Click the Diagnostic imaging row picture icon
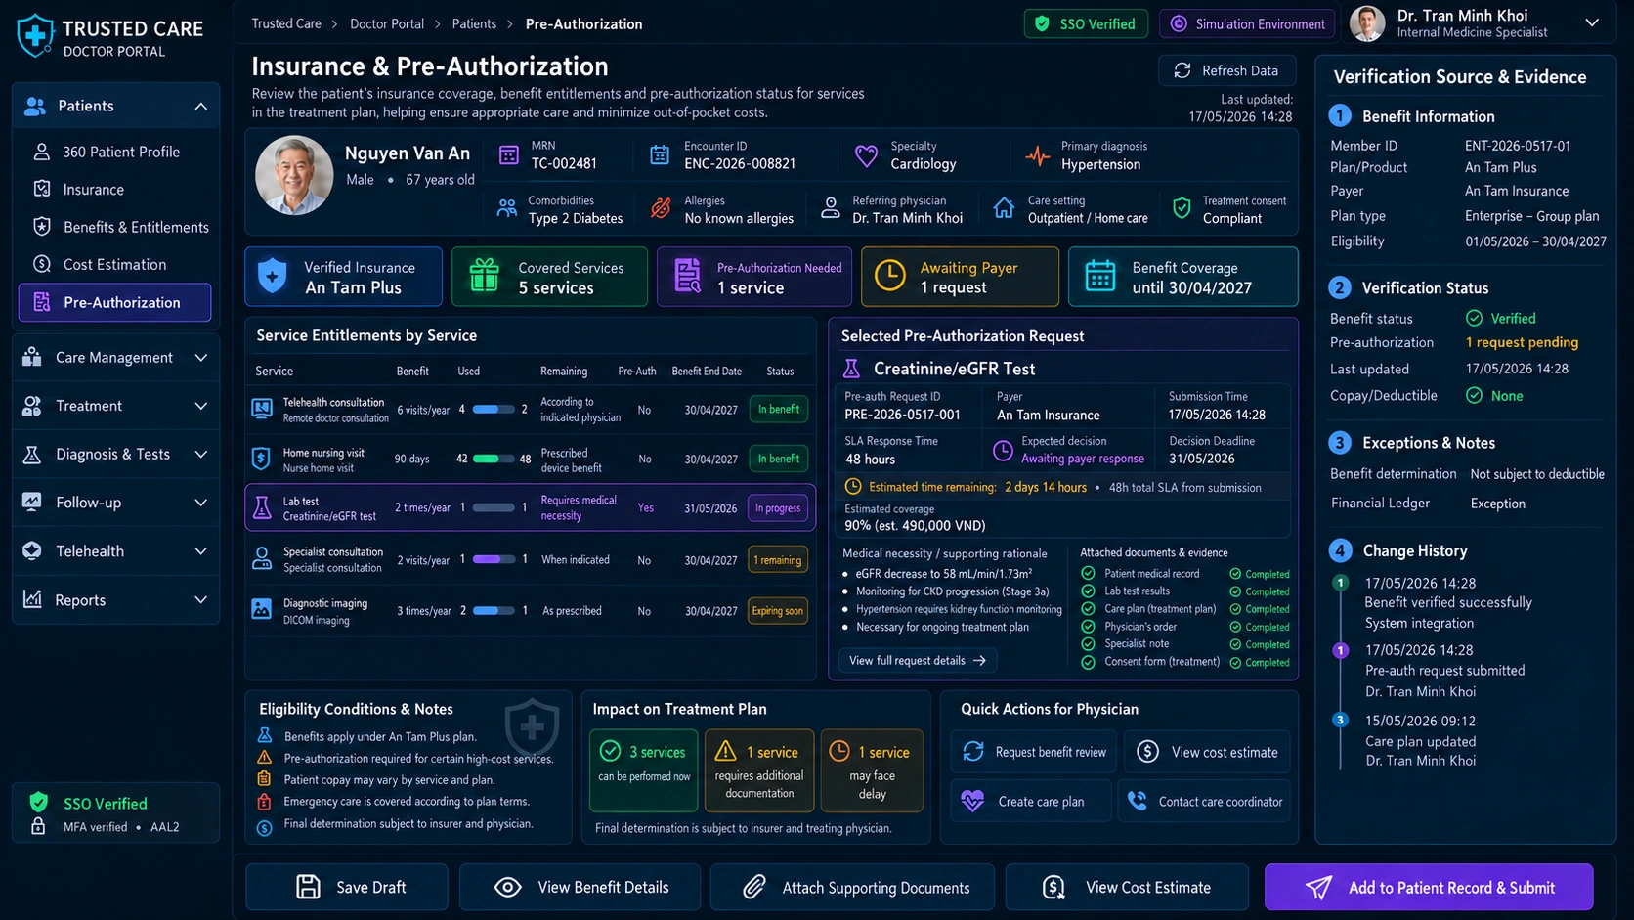1634x920 pixels. point(261,609)
